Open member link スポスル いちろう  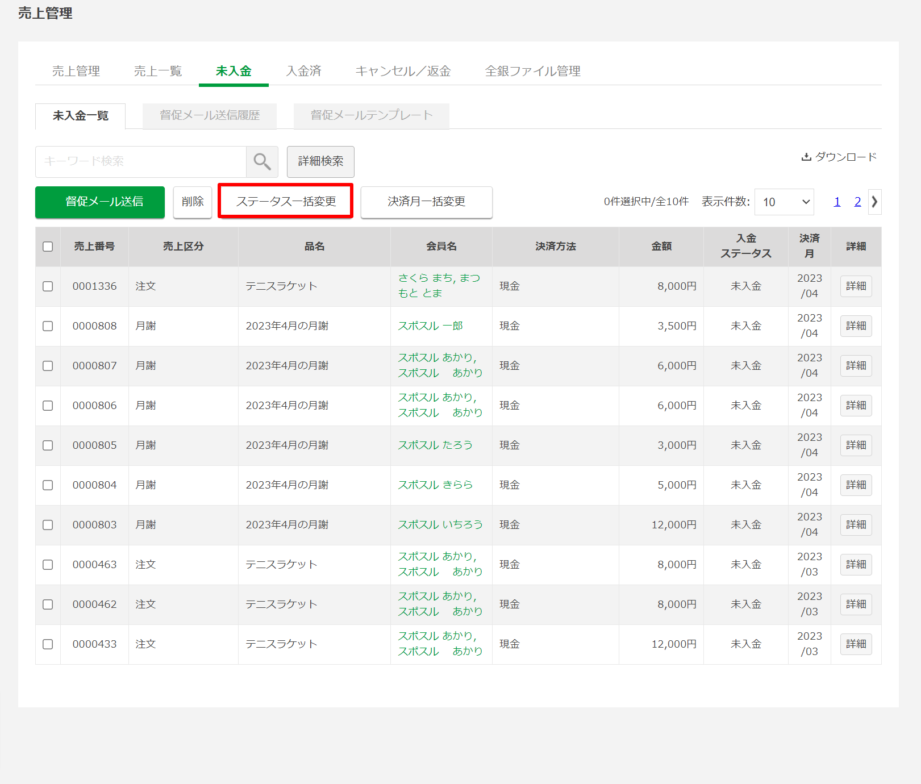click(x=440, y=525)
